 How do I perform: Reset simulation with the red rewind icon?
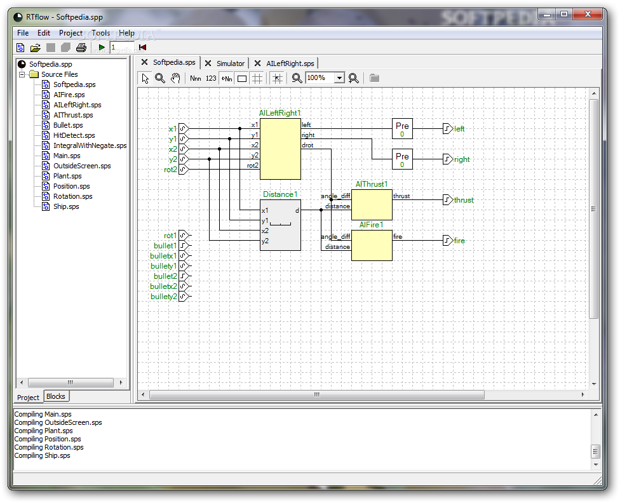(x=143, y=48)
